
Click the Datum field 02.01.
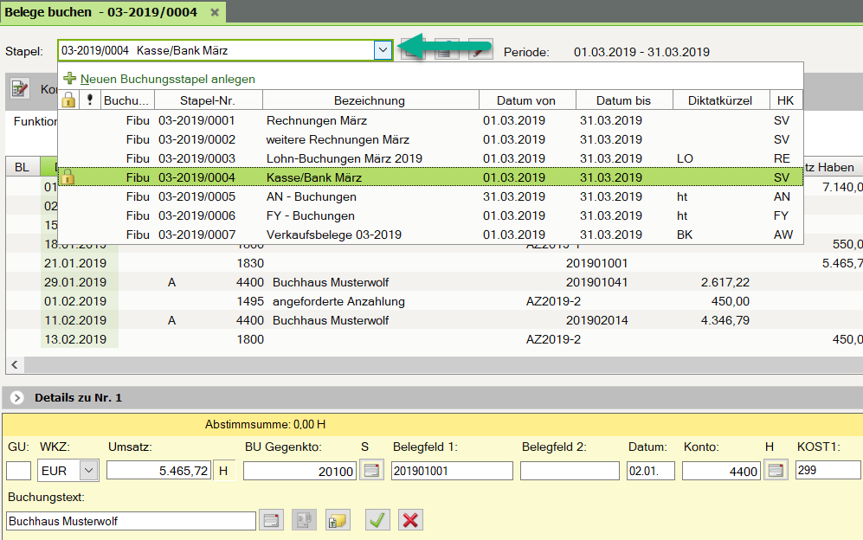651,471
